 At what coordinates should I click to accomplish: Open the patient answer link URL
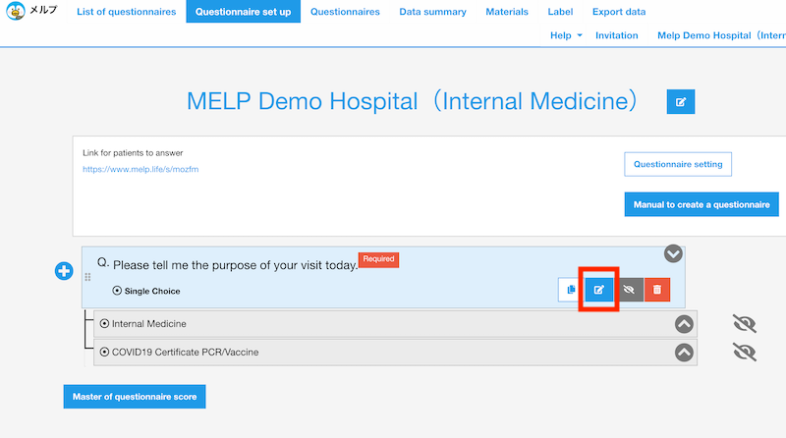[x=140, y=169]
